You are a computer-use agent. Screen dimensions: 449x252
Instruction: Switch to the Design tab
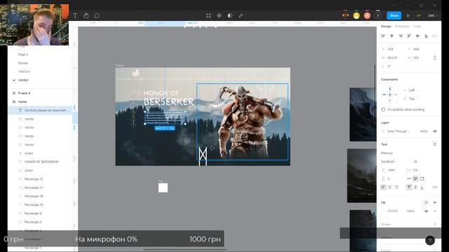(x=386, y=27)
